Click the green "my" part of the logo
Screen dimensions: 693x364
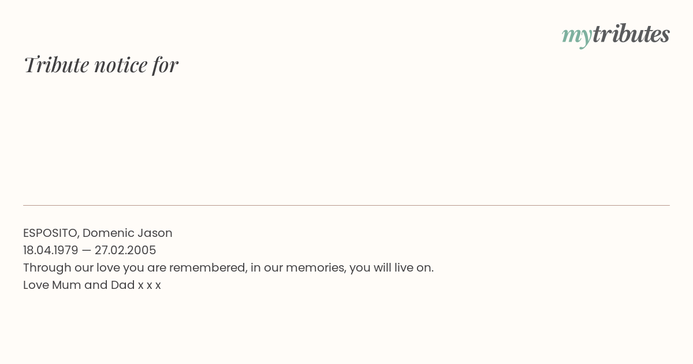click(x=577, y=38)
